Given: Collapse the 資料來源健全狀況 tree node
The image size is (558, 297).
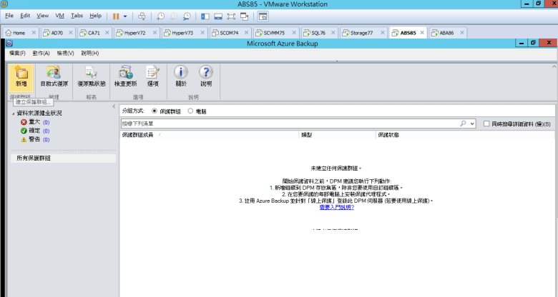Looking at the screenshot, I should 14,114.
